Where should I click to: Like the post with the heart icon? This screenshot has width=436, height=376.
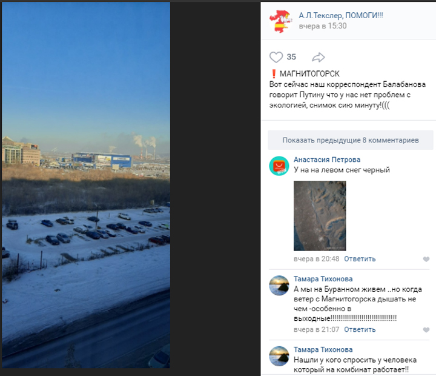[276, 57]
